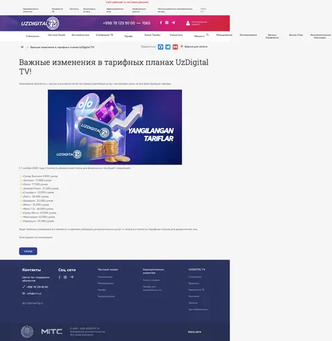Click the personal cabinet link text

click(x=199, y=23)
